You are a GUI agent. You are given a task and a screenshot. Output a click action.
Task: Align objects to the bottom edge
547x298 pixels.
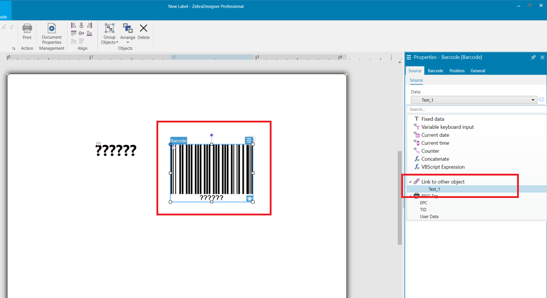tap(89, 33)
